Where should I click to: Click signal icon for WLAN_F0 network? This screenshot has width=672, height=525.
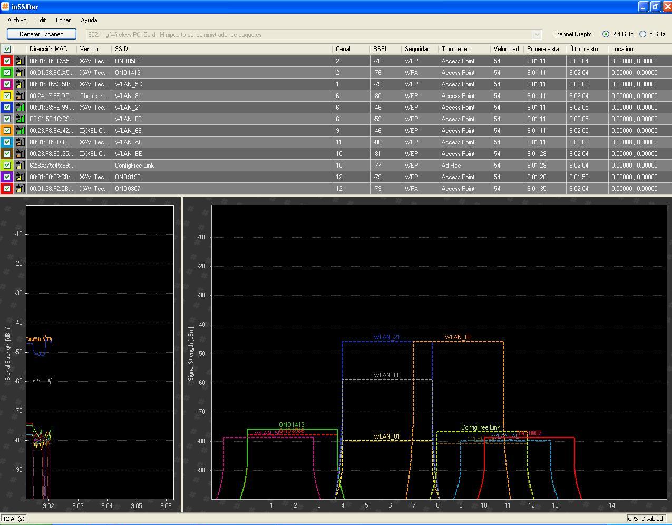(x=20, y=119)
